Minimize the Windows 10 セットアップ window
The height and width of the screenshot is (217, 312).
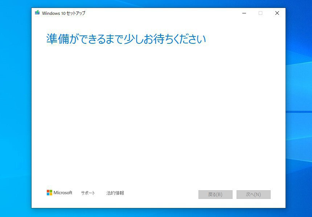tap(244, 13)
